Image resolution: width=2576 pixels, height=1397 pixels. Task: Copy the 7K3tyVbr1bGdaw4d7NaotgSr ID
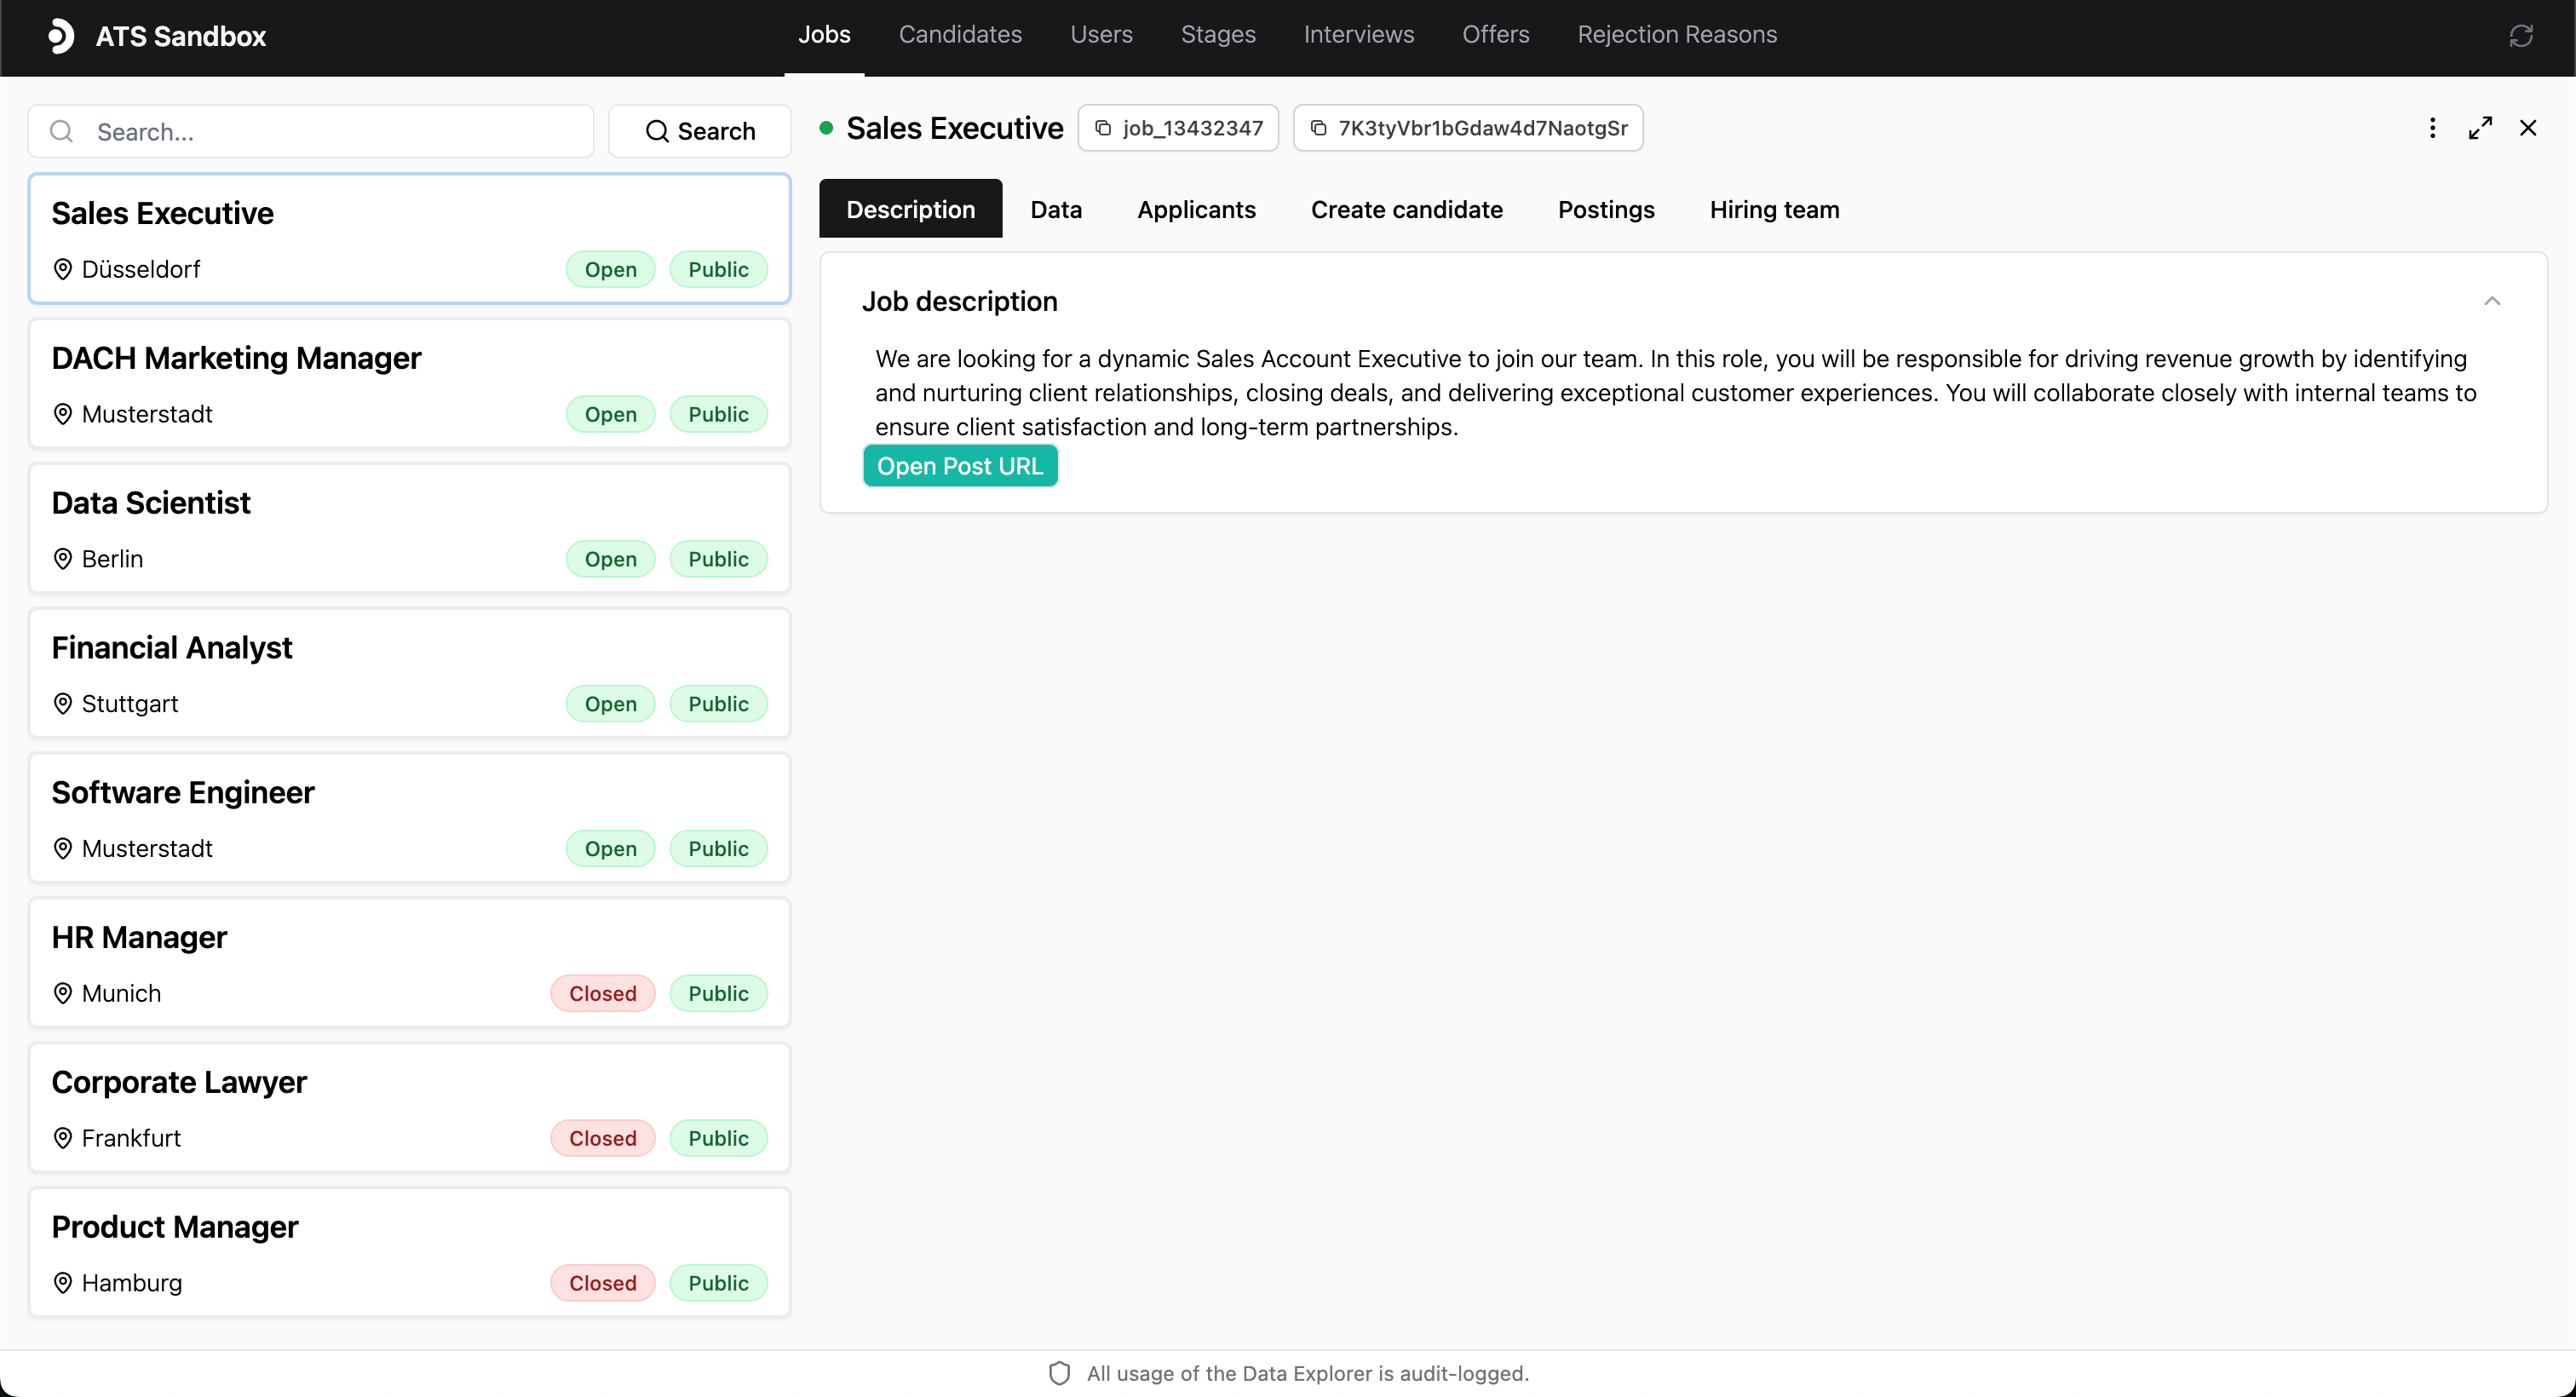pos(1468,128)
